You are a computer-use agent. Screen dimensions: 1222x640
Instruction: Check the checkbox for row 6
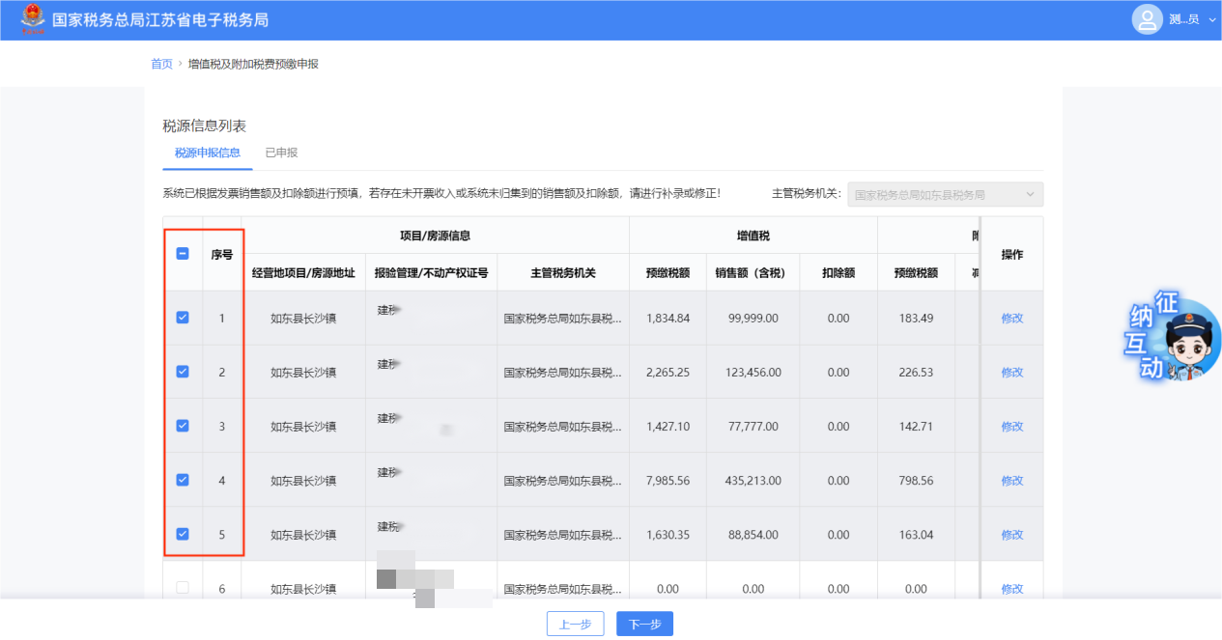(183, 588)
